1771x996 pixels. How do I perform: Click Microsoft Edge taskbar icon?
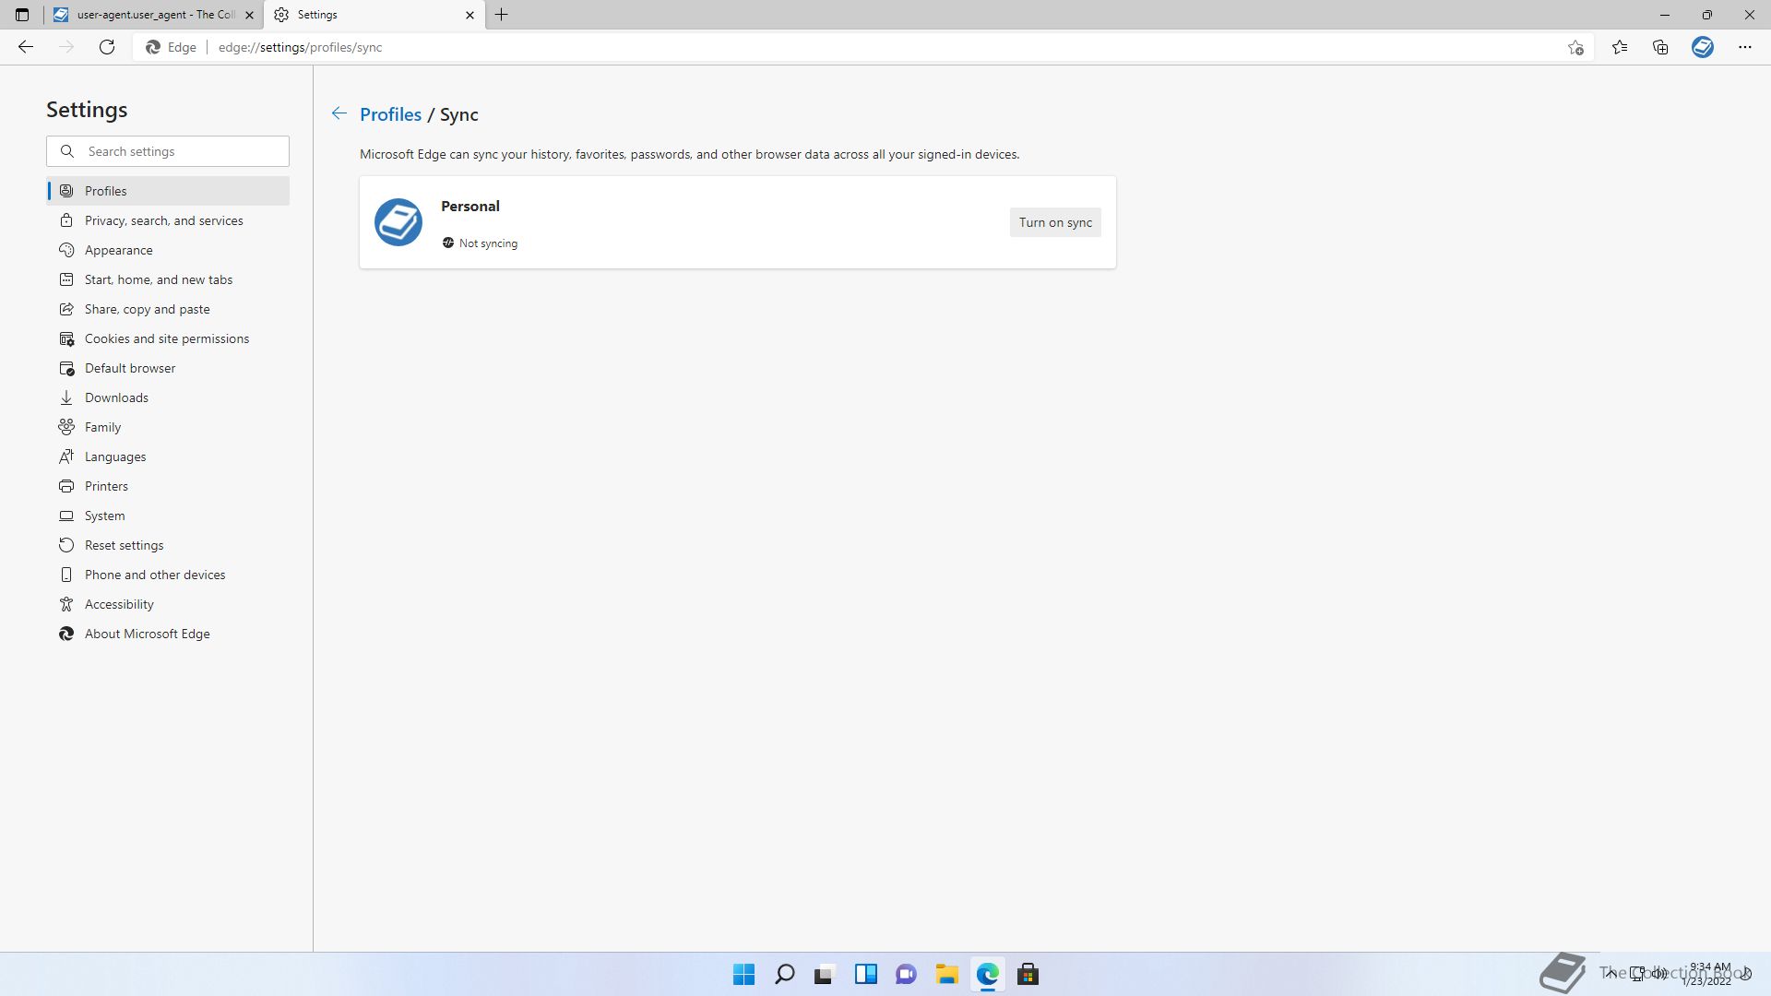(987, 974)
